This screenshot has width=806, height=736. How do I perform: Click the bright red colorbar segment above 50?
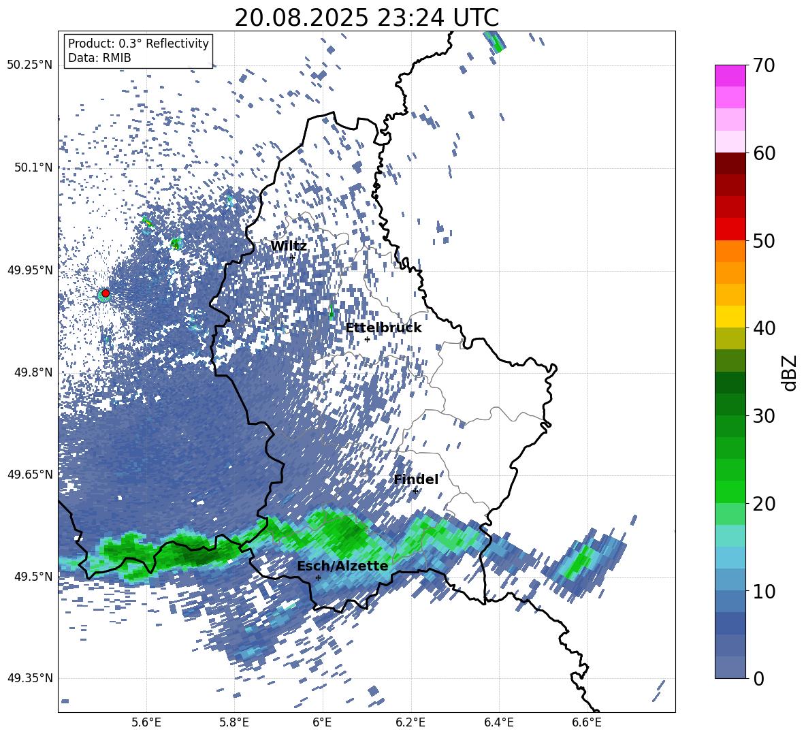(x=730, y=229)
